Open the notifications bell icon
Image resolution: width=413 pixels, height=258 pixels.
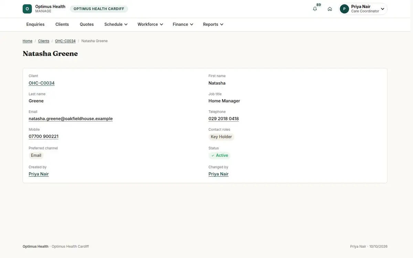pyautogui.click(x=315, y=9)
